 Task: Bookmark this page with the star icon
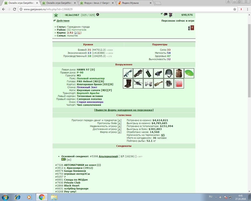(235, 9)
